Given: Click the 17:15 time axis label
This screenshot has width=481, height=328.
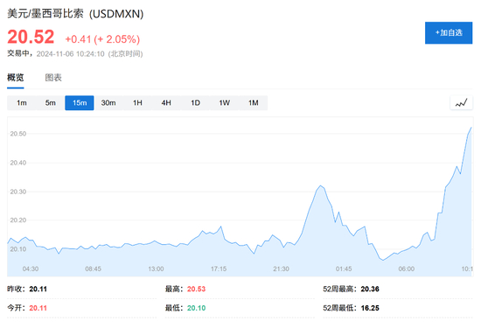Looking at the screenshot, I should (219, 269).
